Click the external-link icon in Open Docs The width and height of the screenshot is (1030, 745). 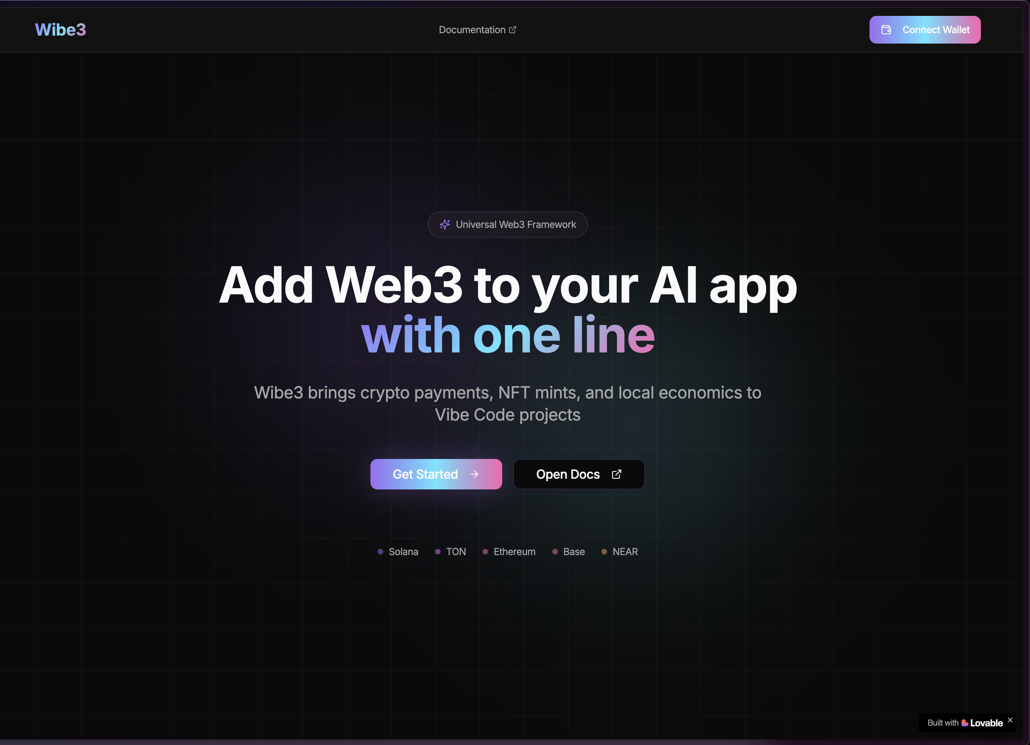[616, 474]
